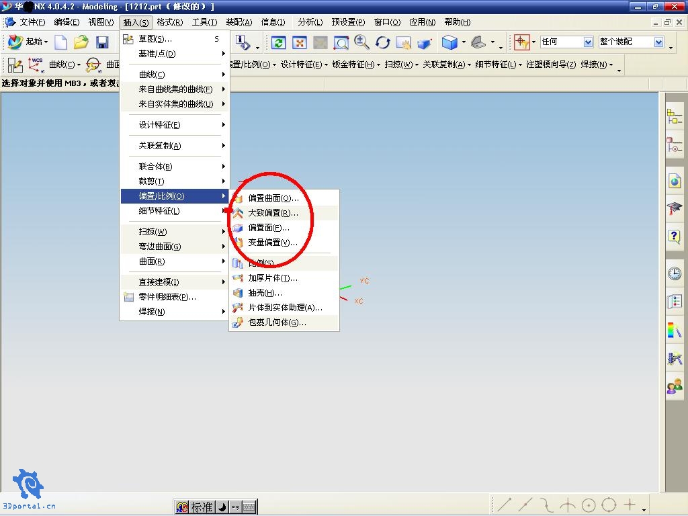688x516 pixels.
Task: Toggle the IME half-moon width button
Action: pos(222,507)
